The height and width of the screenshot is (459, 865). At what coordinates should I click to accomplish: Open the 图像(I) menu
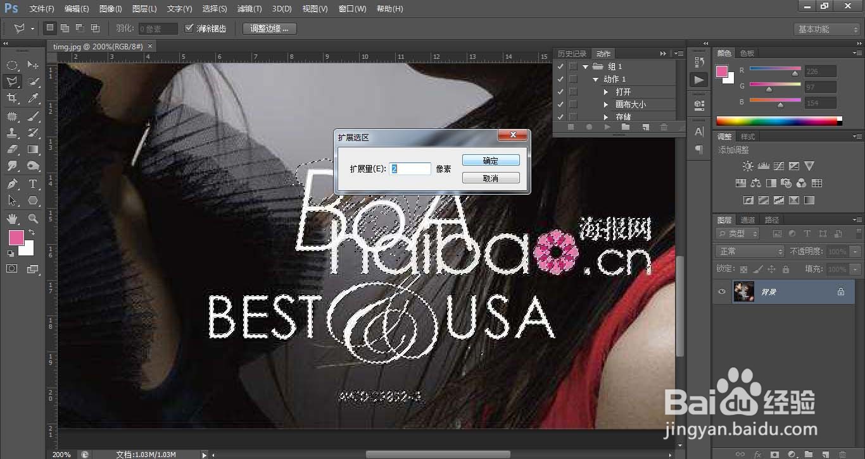110,9
